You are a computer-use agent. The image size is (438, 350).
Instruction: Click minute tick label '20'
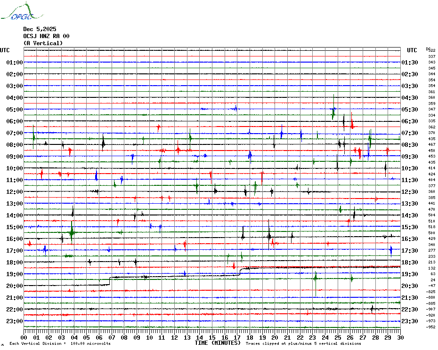click(275, 337)
